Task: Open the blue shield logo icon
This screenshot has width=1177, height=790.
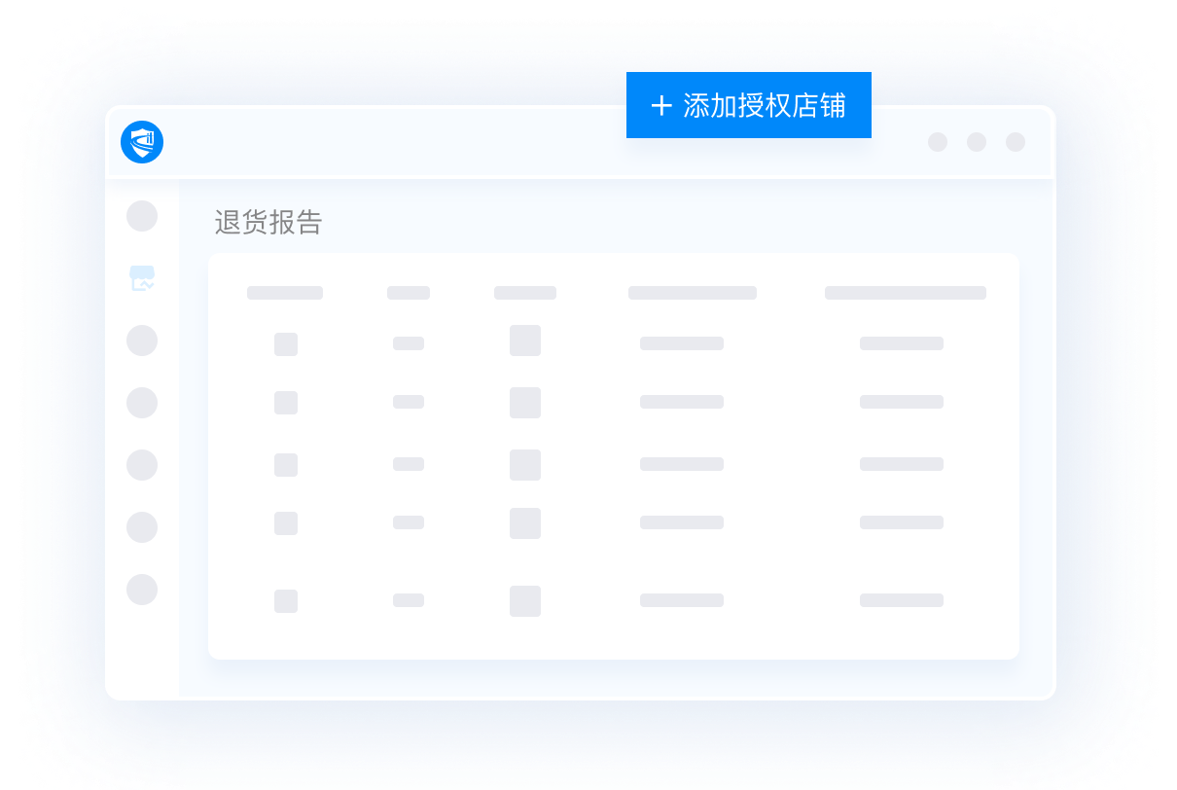Action: point(142,142)
